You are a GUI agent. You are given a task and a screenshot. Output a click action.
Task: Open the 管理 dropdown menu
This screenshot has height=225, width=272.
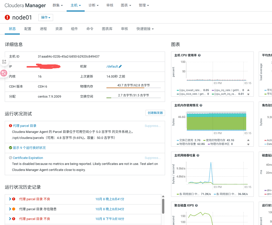point(144,5)
